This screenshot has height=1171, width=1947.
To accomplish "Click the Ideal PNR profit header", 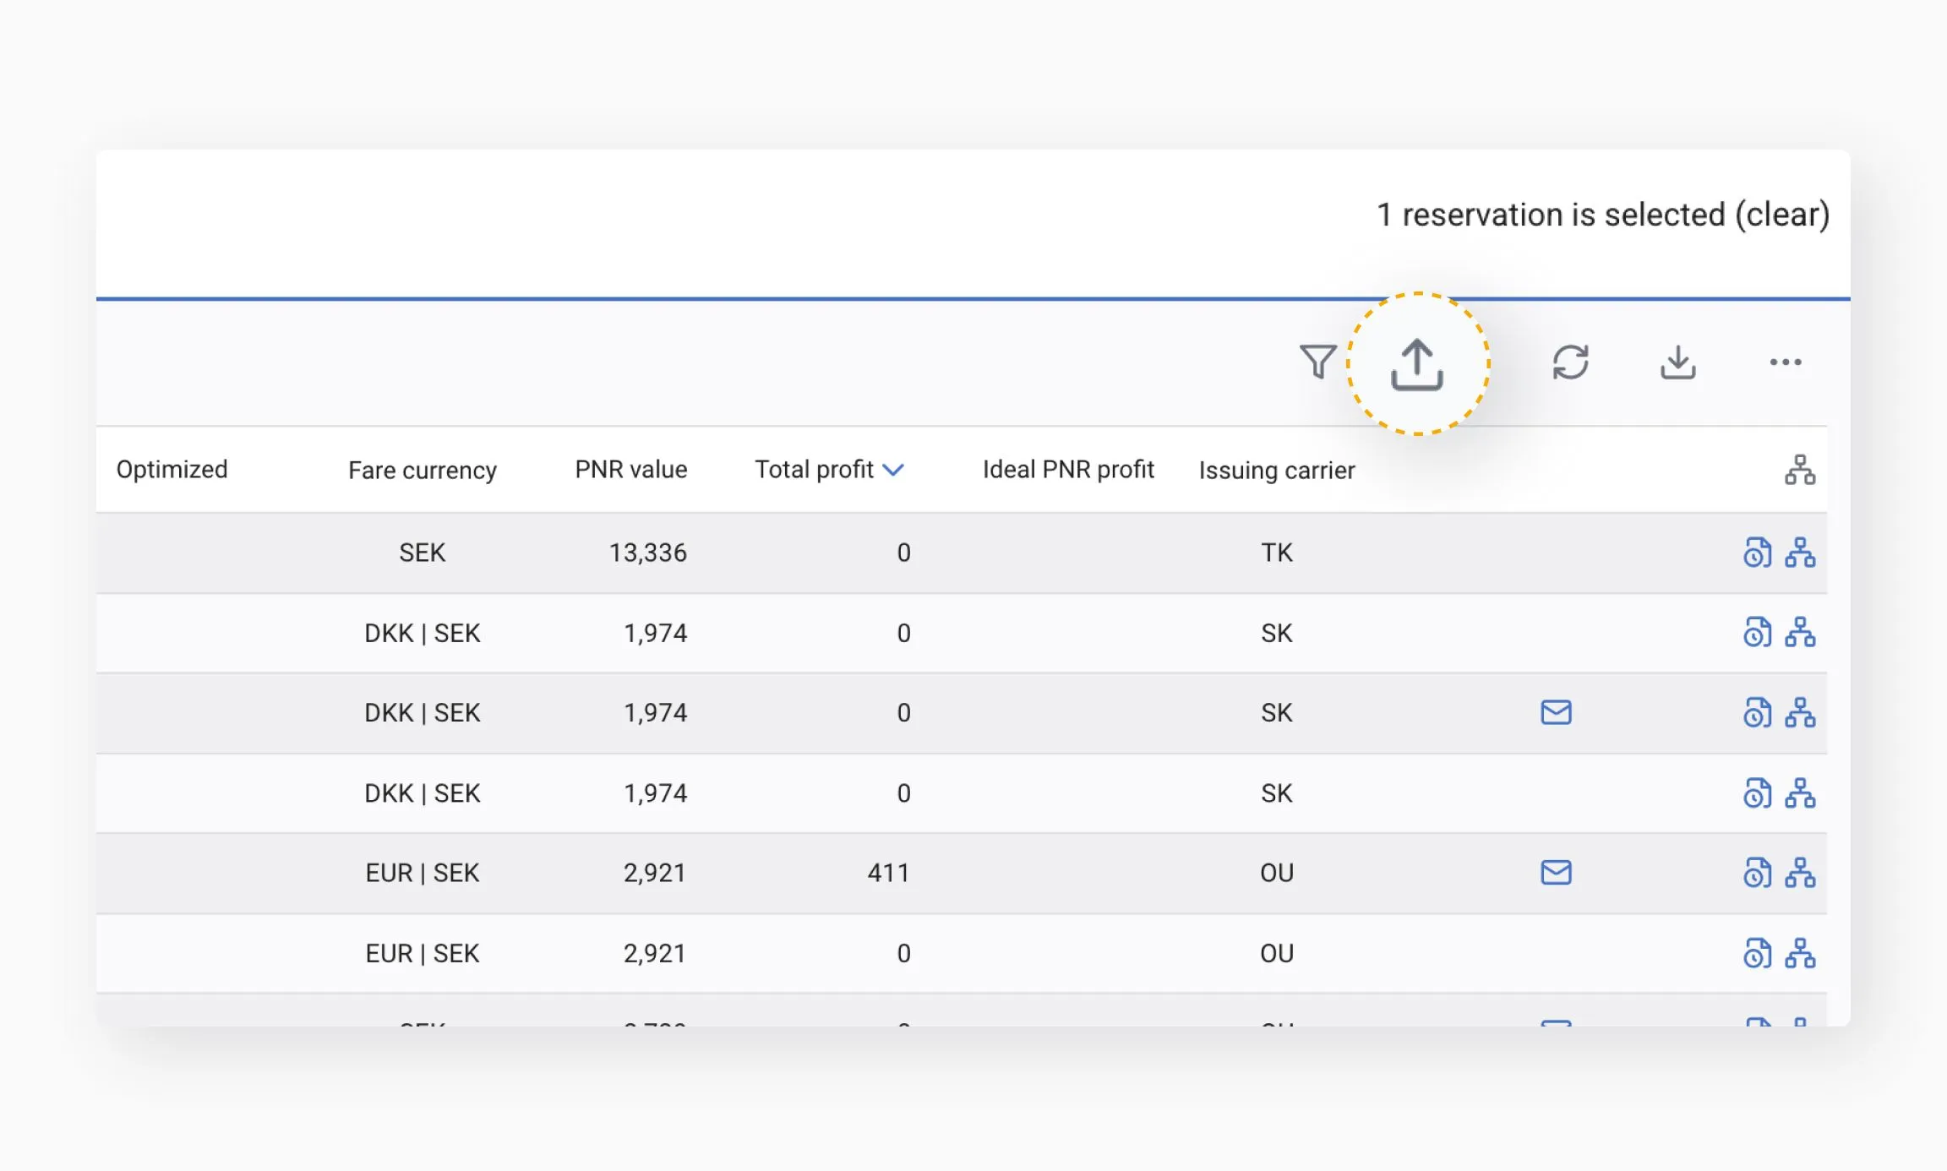I will 1067,470.
